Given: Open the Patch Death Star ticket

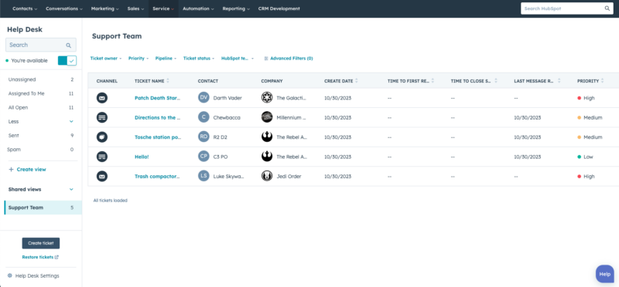Looking at the screenshot, I should pos(158,98).
